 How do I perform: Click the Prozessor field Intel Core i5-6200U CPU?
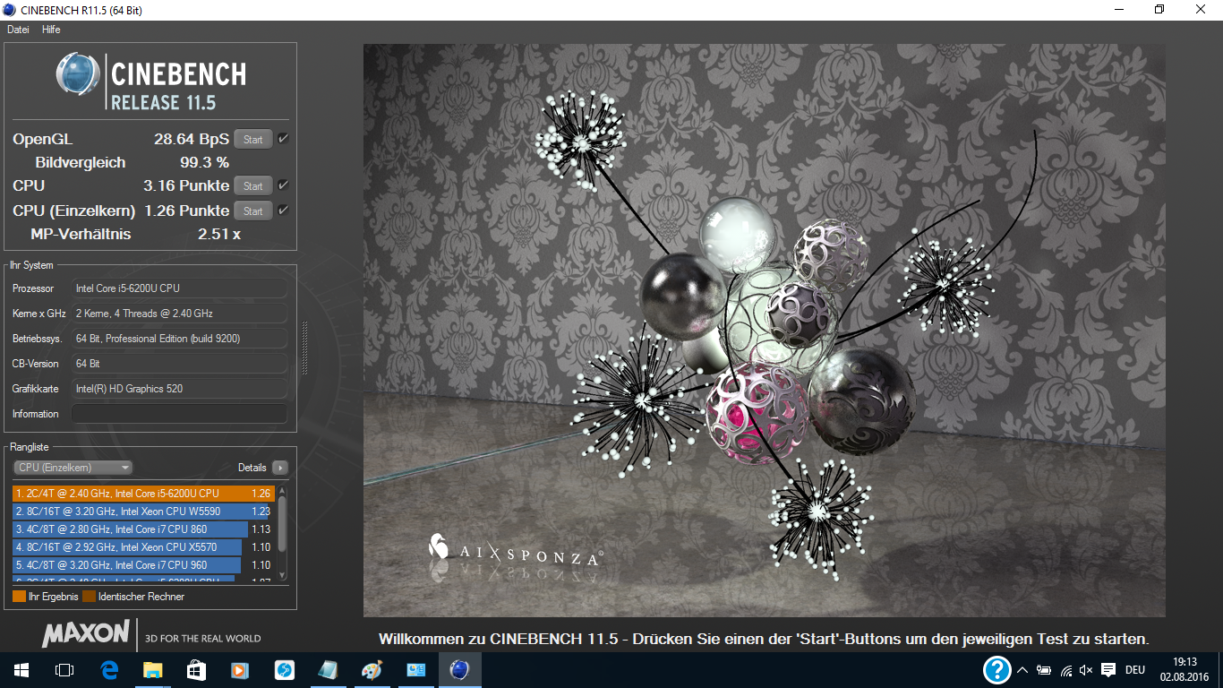179,288
